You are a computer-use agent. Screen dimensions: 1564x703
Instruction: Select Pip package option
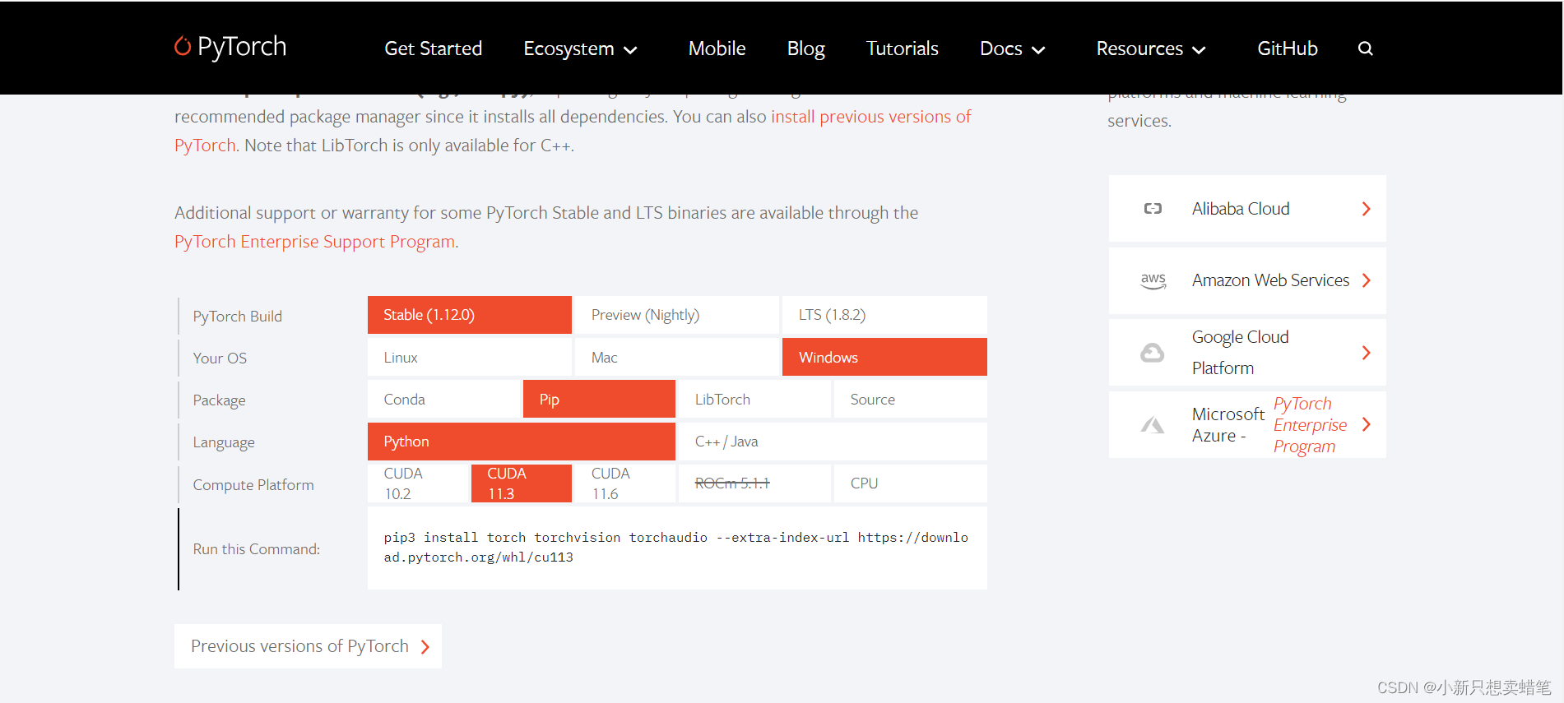pos(599,399)
